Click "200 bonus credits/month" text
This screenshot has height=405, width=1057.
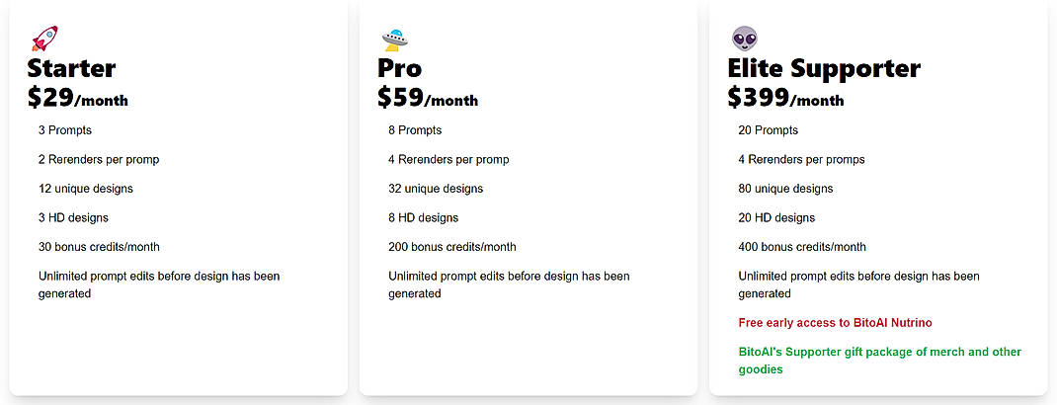click(x=452, y=247)
